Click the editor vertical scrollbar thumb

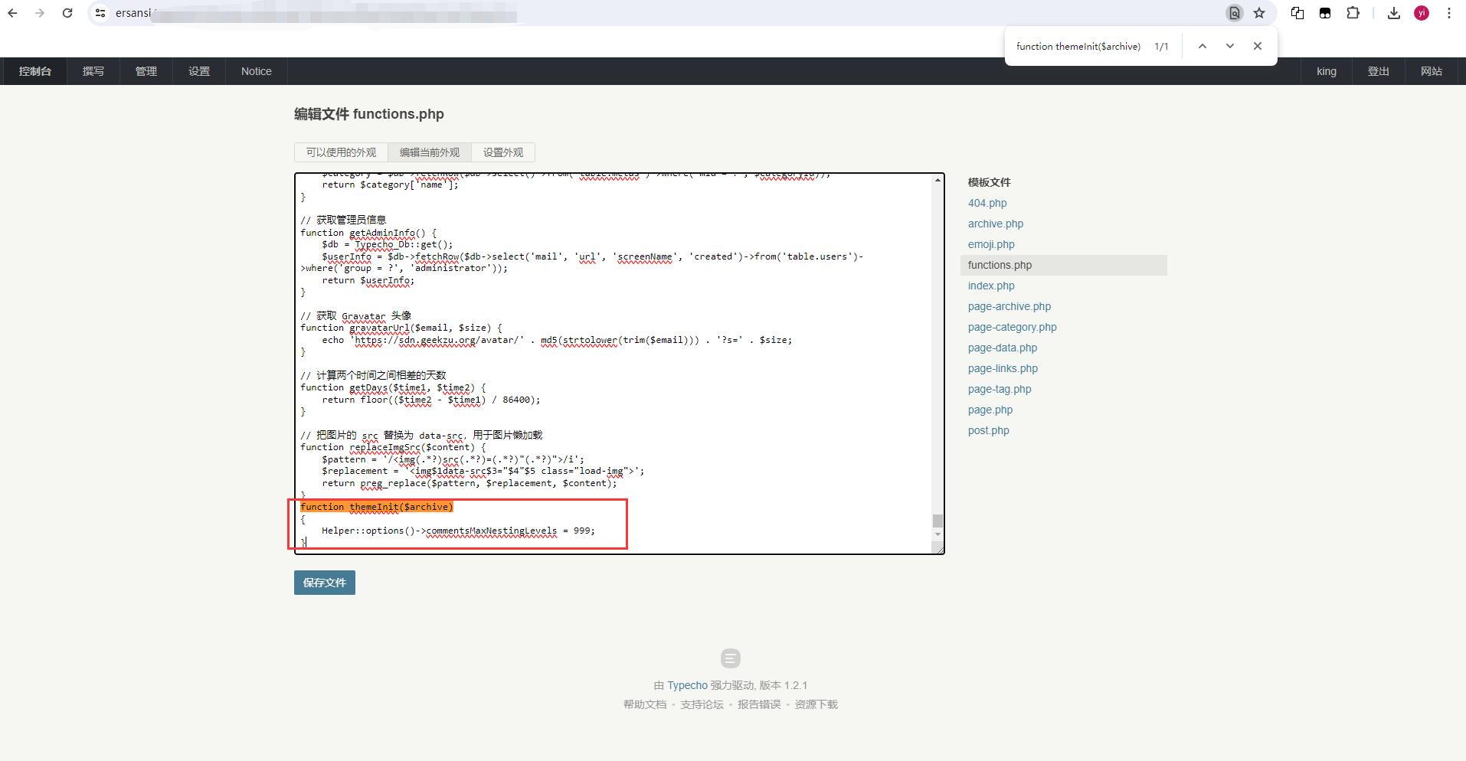[938, 521]
